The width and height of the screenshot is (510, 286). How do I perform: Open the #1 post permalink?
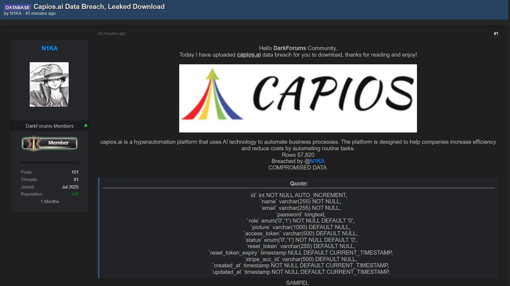[x=496, y=33]
